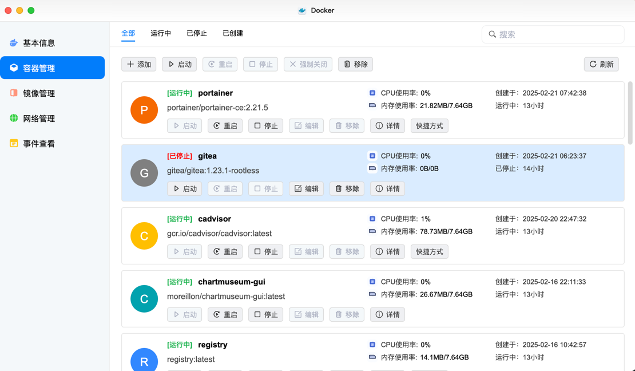Remove the gitea container
This screenshot has width=635, height=371.
(347, 188)
